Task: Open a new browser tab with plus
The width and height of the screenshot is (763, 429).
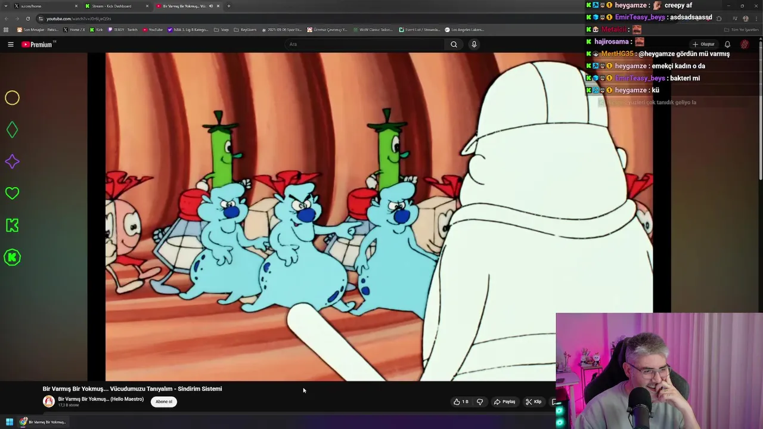Action: (229, 6)
